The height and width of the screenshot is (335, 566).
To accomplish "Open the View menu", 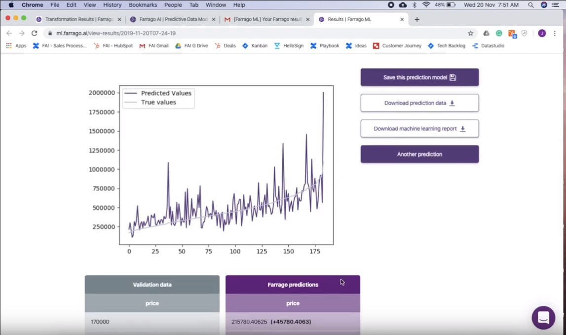I will (x=89, y=5).
